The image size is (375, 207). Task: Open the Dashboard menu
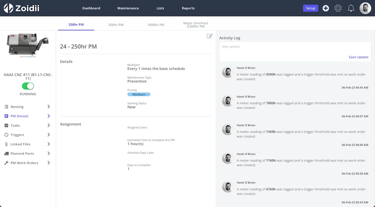(91, 8)
